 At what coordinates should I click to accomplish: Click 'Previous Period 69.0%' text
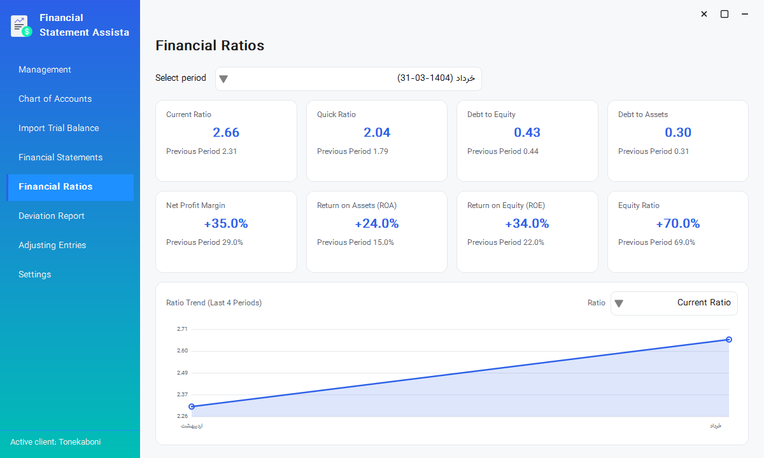tap(656, 242)
